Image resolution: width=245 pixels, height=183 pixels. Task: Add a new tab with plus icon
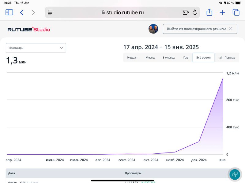pyautogui.click(x=222, y=13)
